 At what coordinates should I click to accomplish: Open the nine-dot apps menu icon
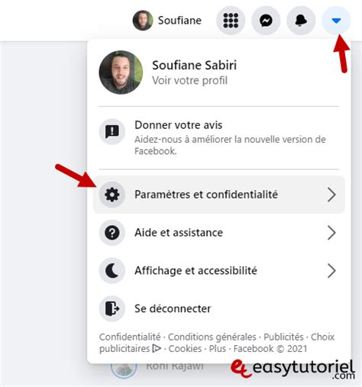[231, 21]
